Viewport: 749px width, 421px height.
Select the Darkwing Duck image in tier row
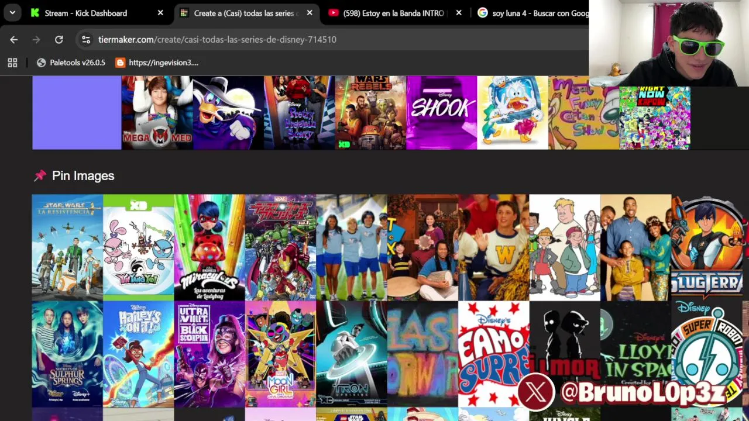tap(228, 113)
